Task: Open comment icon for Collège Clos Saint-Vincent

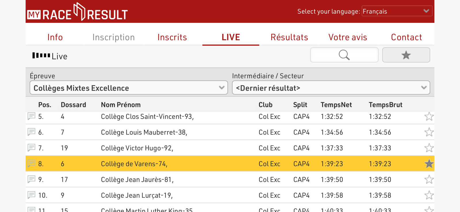Action: (31, 116)
